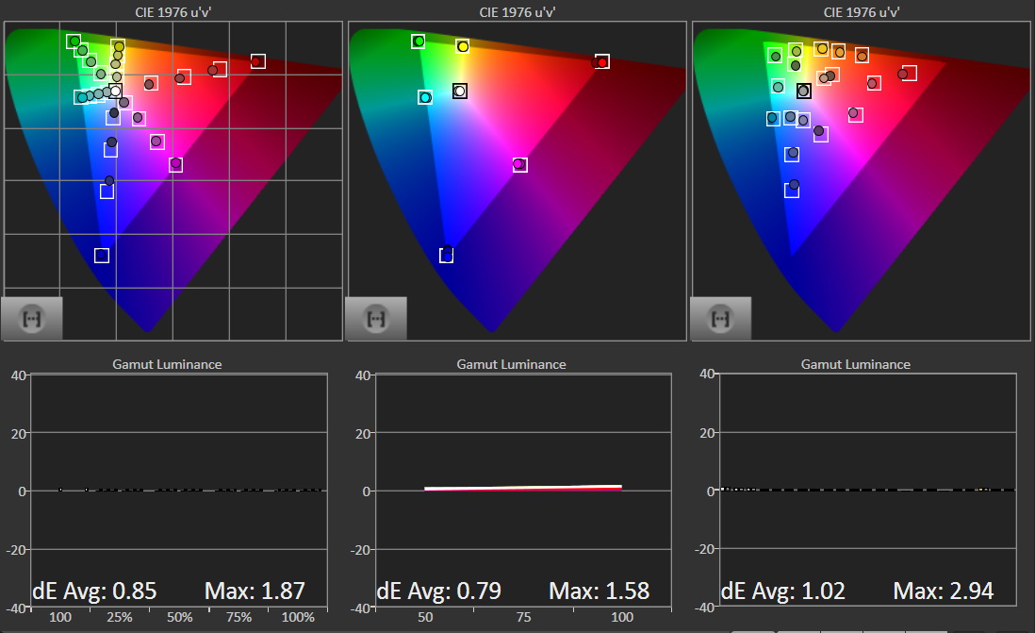Select the cyan point in the middle CIE chart

(425, 96)
